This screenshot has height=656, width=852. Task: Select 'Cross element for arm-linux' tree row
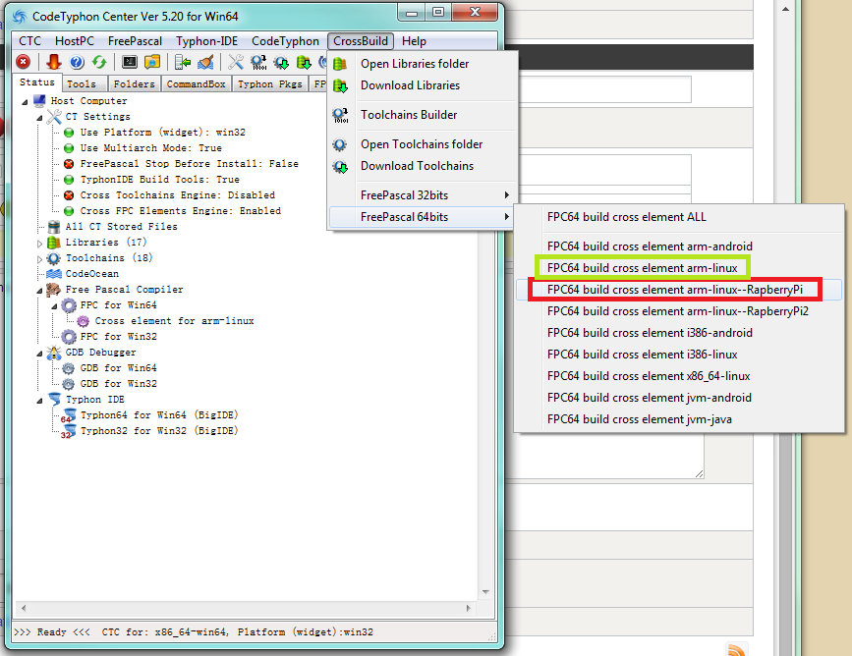174,321
